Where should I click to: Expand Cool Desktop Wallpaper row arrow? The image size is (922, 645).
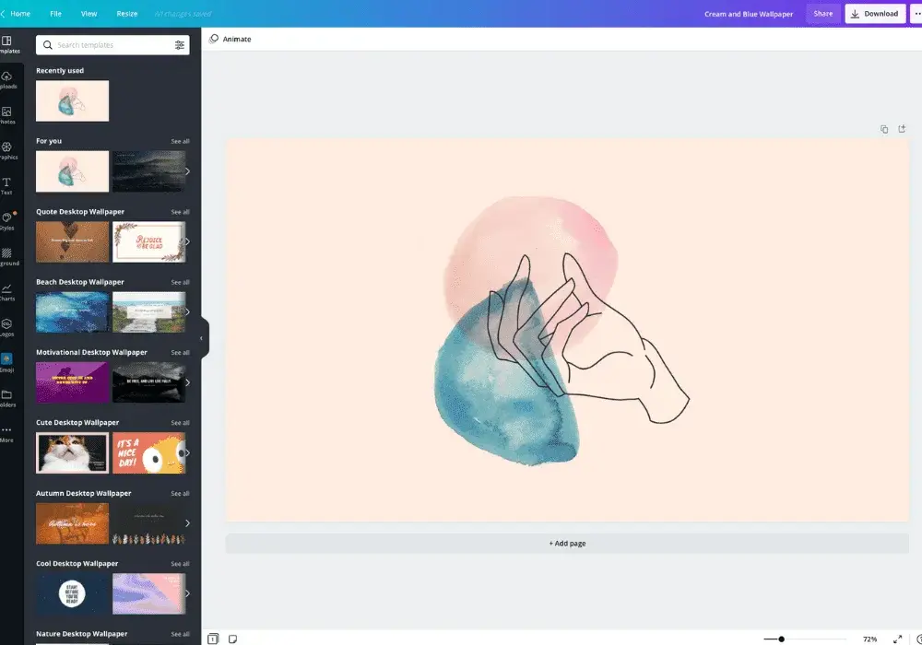tap(187, 593)
